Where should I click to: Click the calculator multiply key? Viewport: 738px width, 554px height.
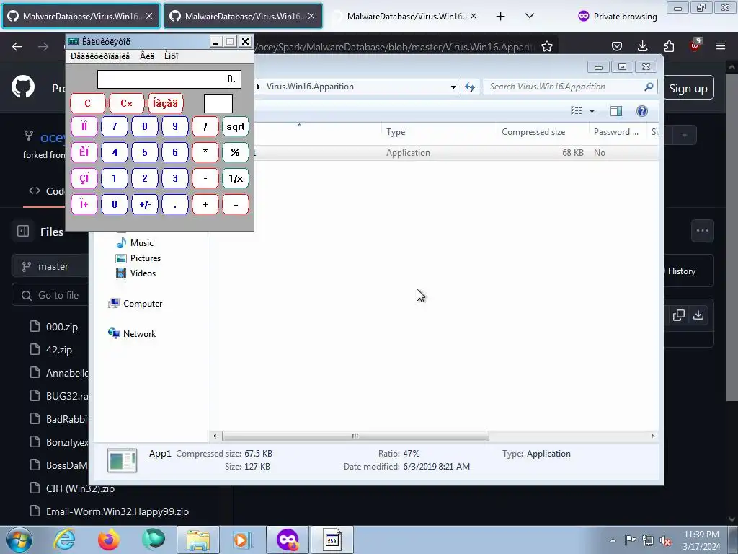tap(205, 152)
